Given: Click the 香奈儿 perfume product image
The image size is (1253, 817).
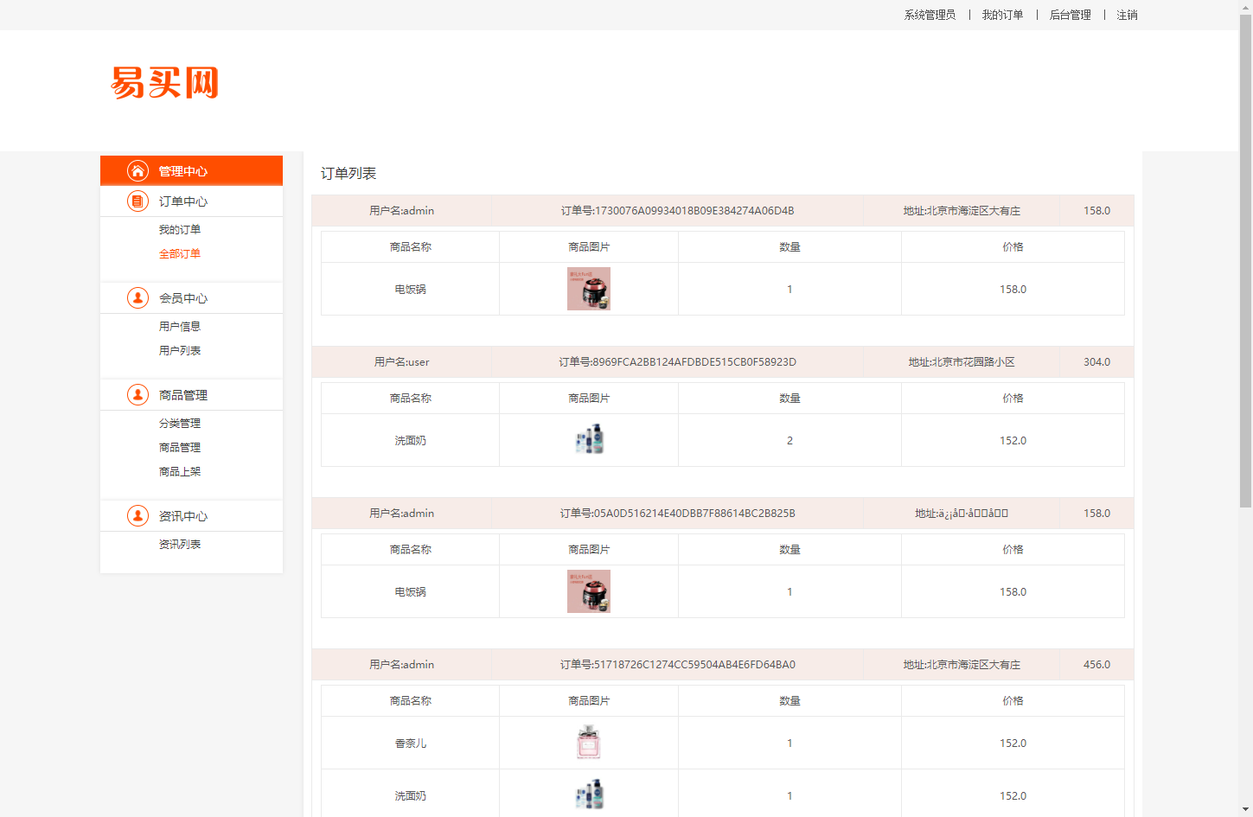Looking at the screenshot, I should pyautogui.click(x=589, y=743).
